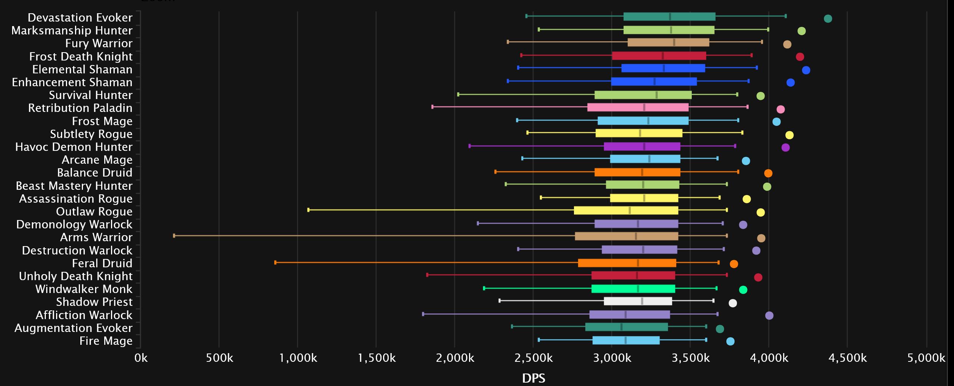Screen dimensions: 954x386
Task: Click Outlaw Rogue yellow box bar
Action: coord(626,210)
